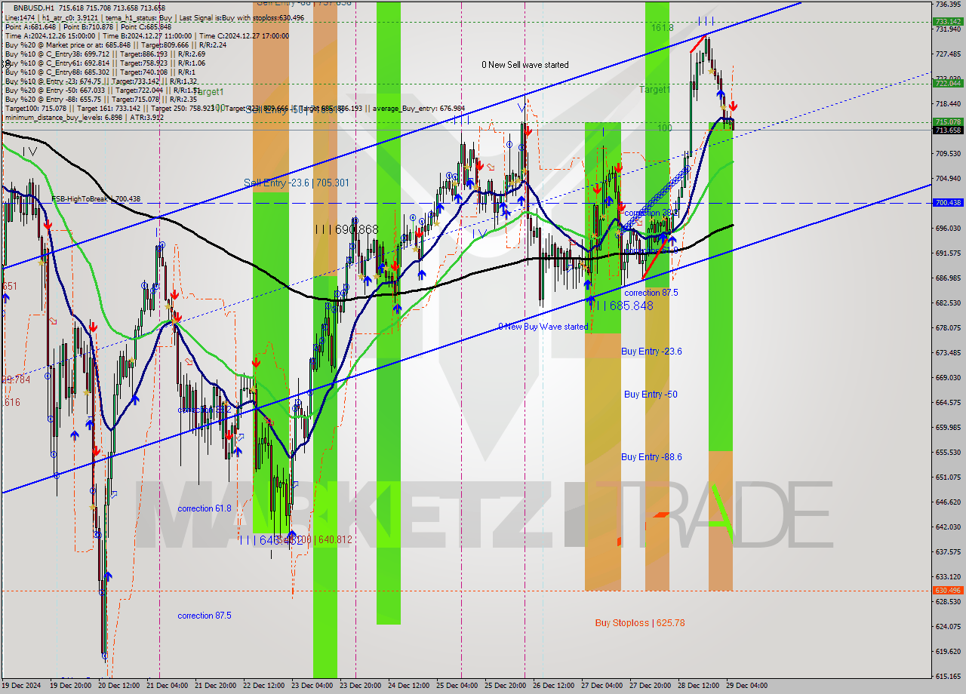This screenshot has height=694, width=966.
Task: Click the '0 New Sell wave started' annotation
Action: point(525,65)
